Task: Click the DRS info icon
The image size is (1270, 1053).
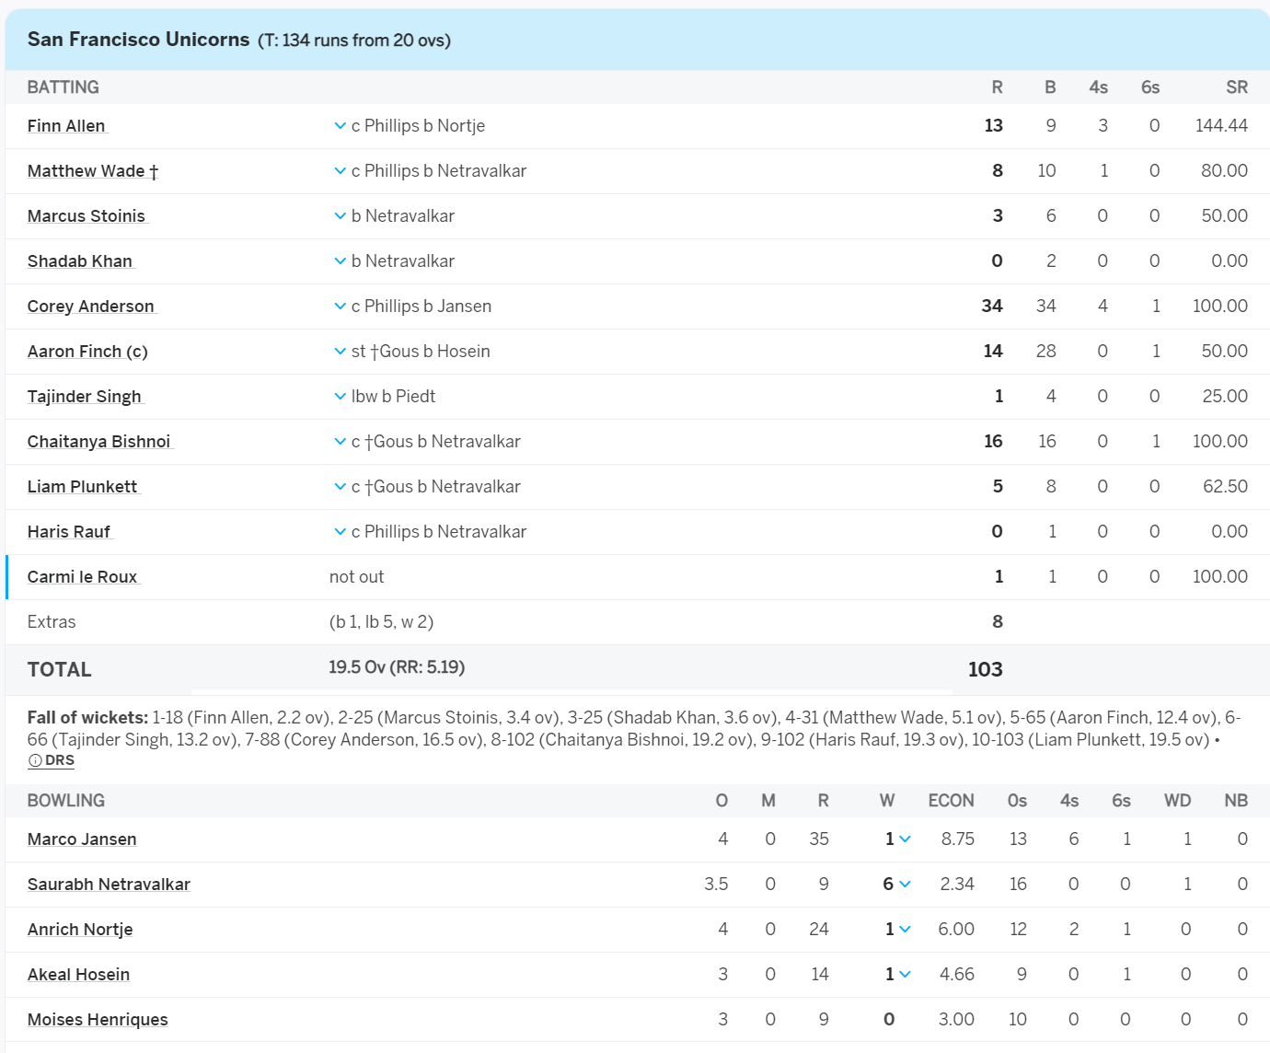Action: coord(35,761)
